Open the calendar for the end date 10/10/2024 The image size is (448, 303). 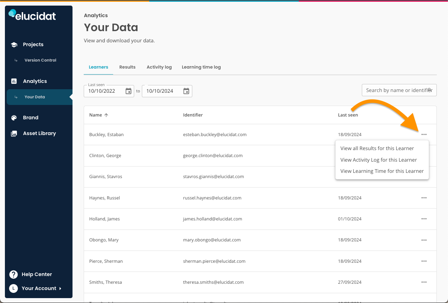point(186,91)
